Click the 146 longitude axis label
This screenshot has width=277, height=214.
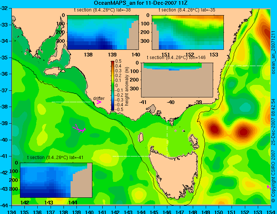(x=167, y=212)
